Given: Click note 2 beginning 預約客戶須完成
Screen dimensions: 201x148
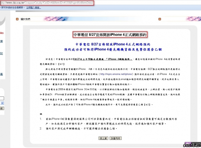Looking at the screenshot, I should (x=78, y=129).
